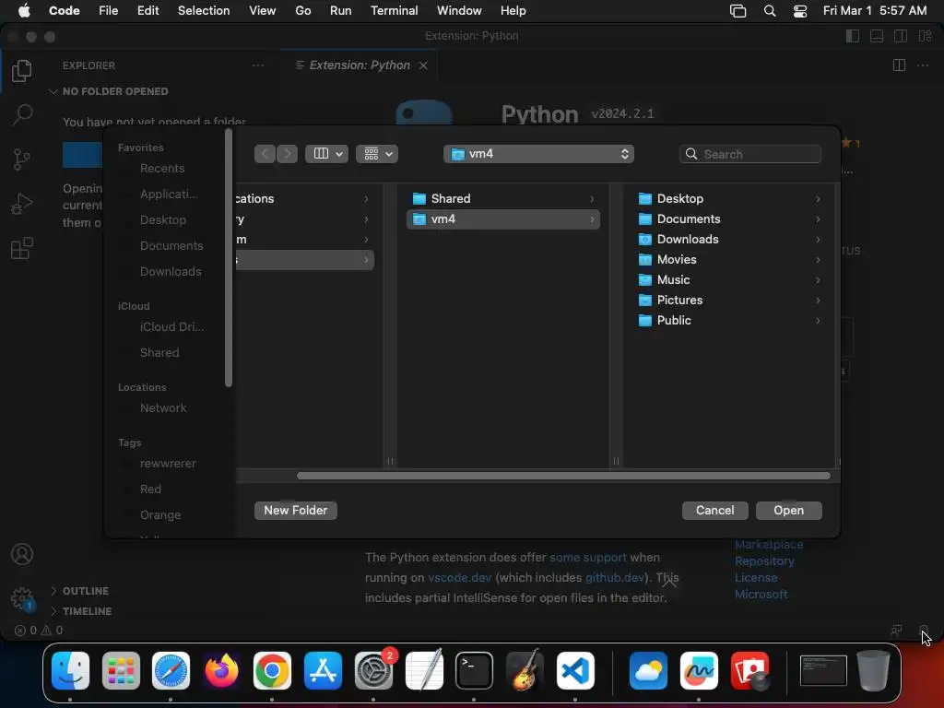
Task: Open Spotlight search in menu bar
Action: 770,11
